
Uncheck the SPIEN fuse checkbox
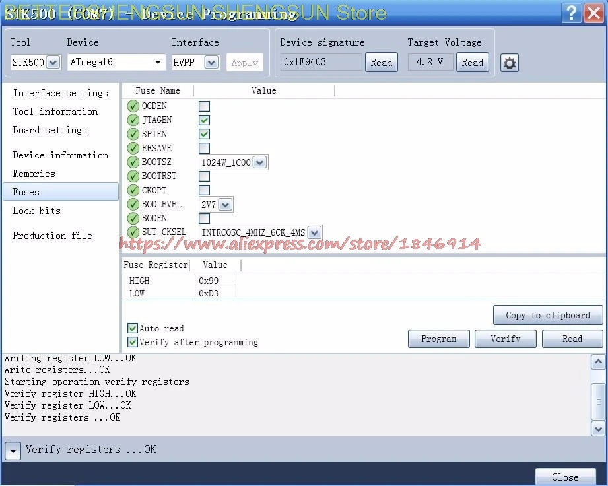tap(204, 134)
